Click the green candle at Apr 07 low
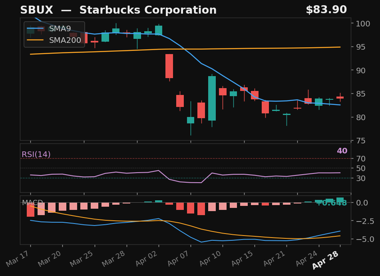 (191, 120)
